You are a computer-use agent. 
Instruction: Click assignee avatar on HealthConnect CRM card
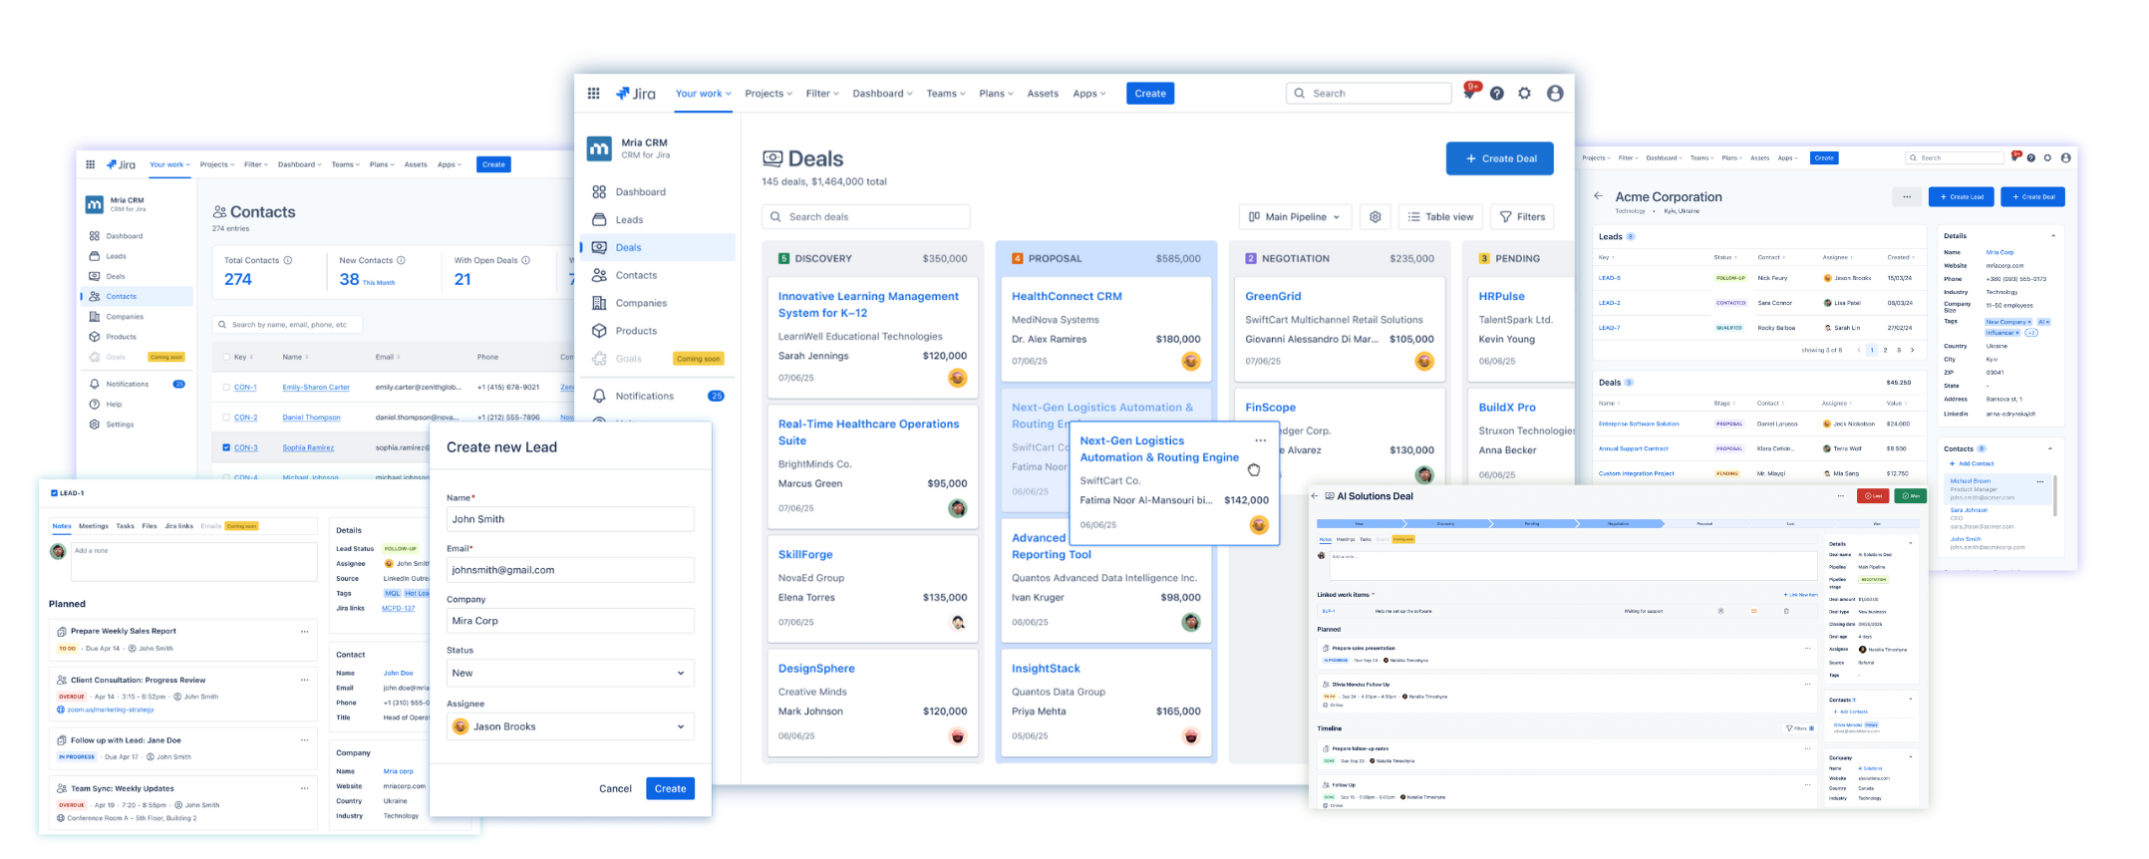coord(1191,362)
